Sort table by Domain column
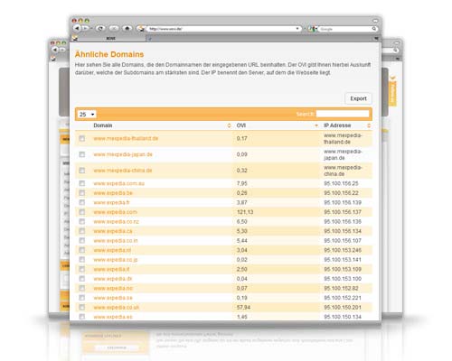The width and height of the screenshot is (452, 361). pyautogui.click(x=102, y=125)
